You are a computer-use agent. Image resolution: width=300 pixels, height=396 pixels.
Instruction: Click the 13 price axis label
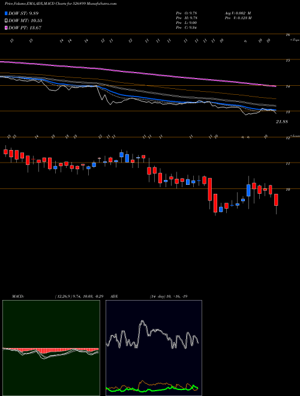[x=287, y=112]
